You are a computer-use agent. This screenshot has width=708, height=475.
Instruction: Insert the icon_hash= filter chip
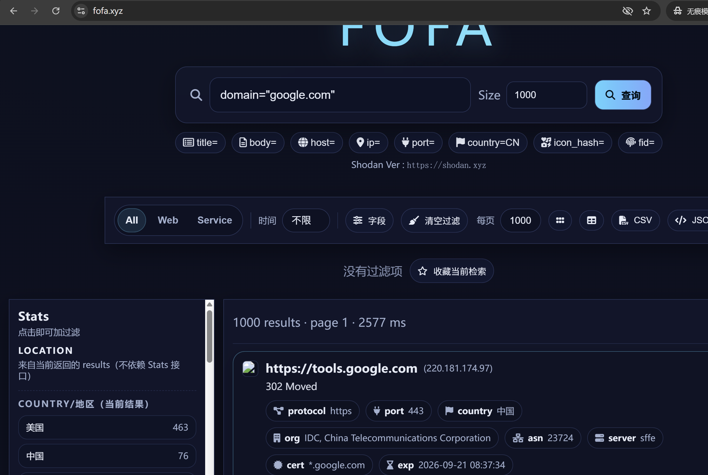pos(573,142)
